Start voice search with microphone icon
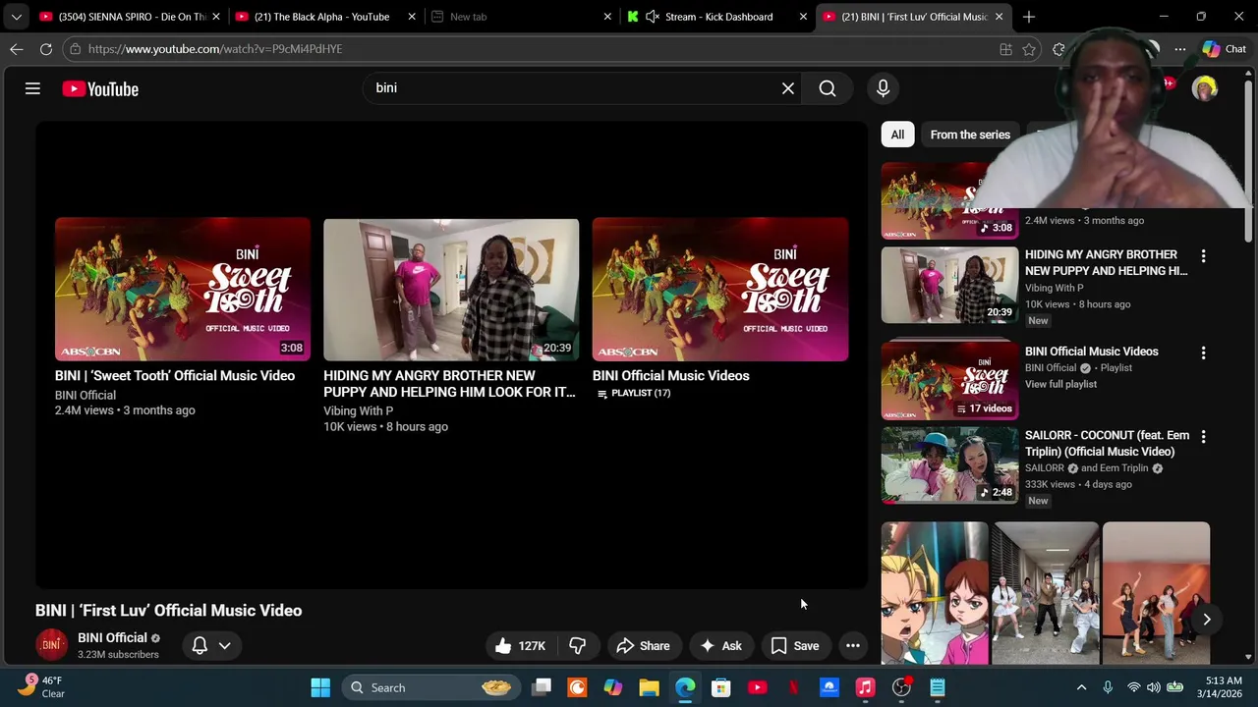 tap(883, 88)
